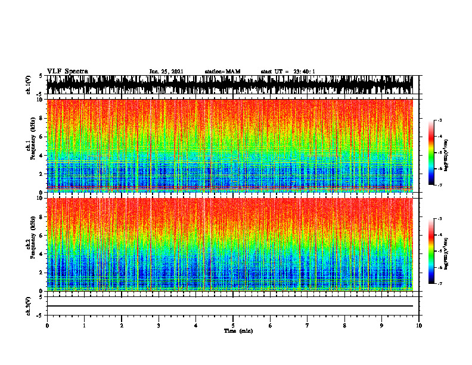Select the "Time (min)" axis label
Screen dimensions: 472x365
[238, 331]
